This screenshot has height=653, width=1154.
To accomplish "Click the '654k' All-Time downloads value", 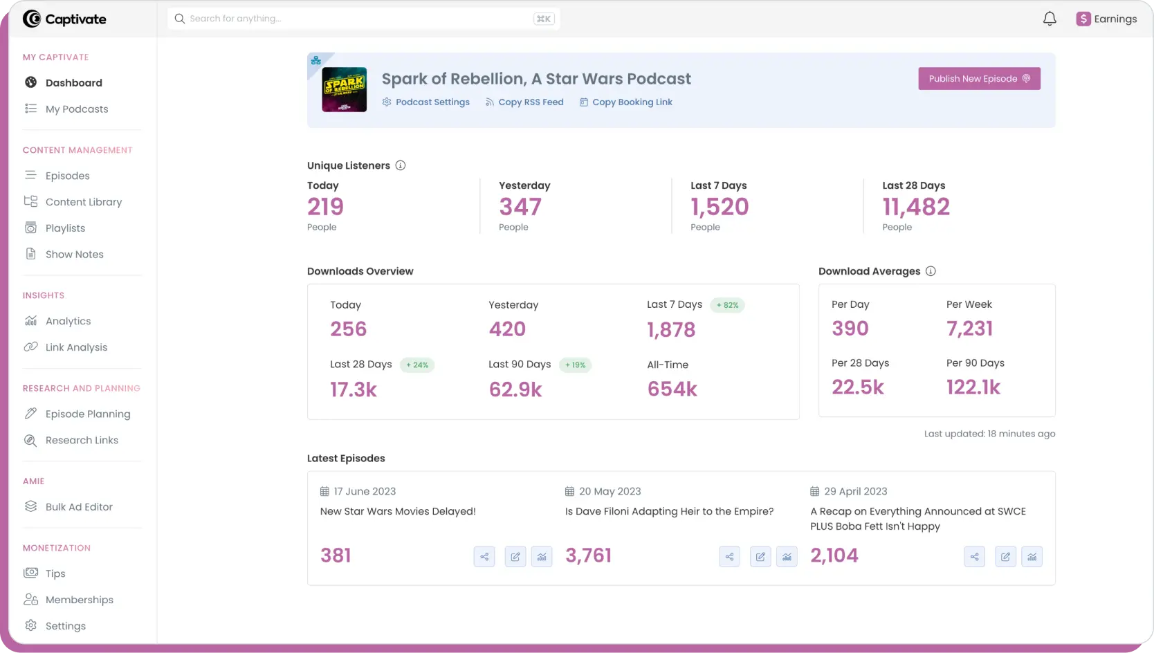I will coord(672,389).
